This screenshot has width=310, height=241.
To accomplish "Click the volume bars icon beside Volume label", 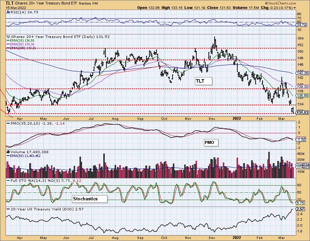I will tap(8, 152).
